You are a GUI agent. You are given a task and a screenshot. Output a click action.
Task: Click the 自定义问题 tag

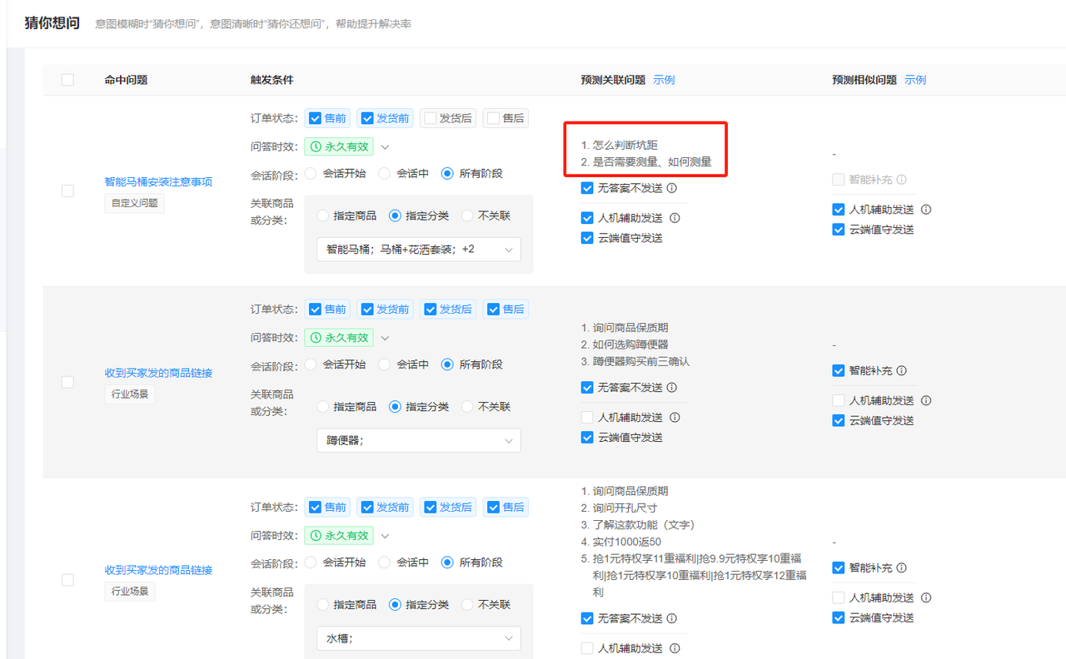tap(134, 202)
